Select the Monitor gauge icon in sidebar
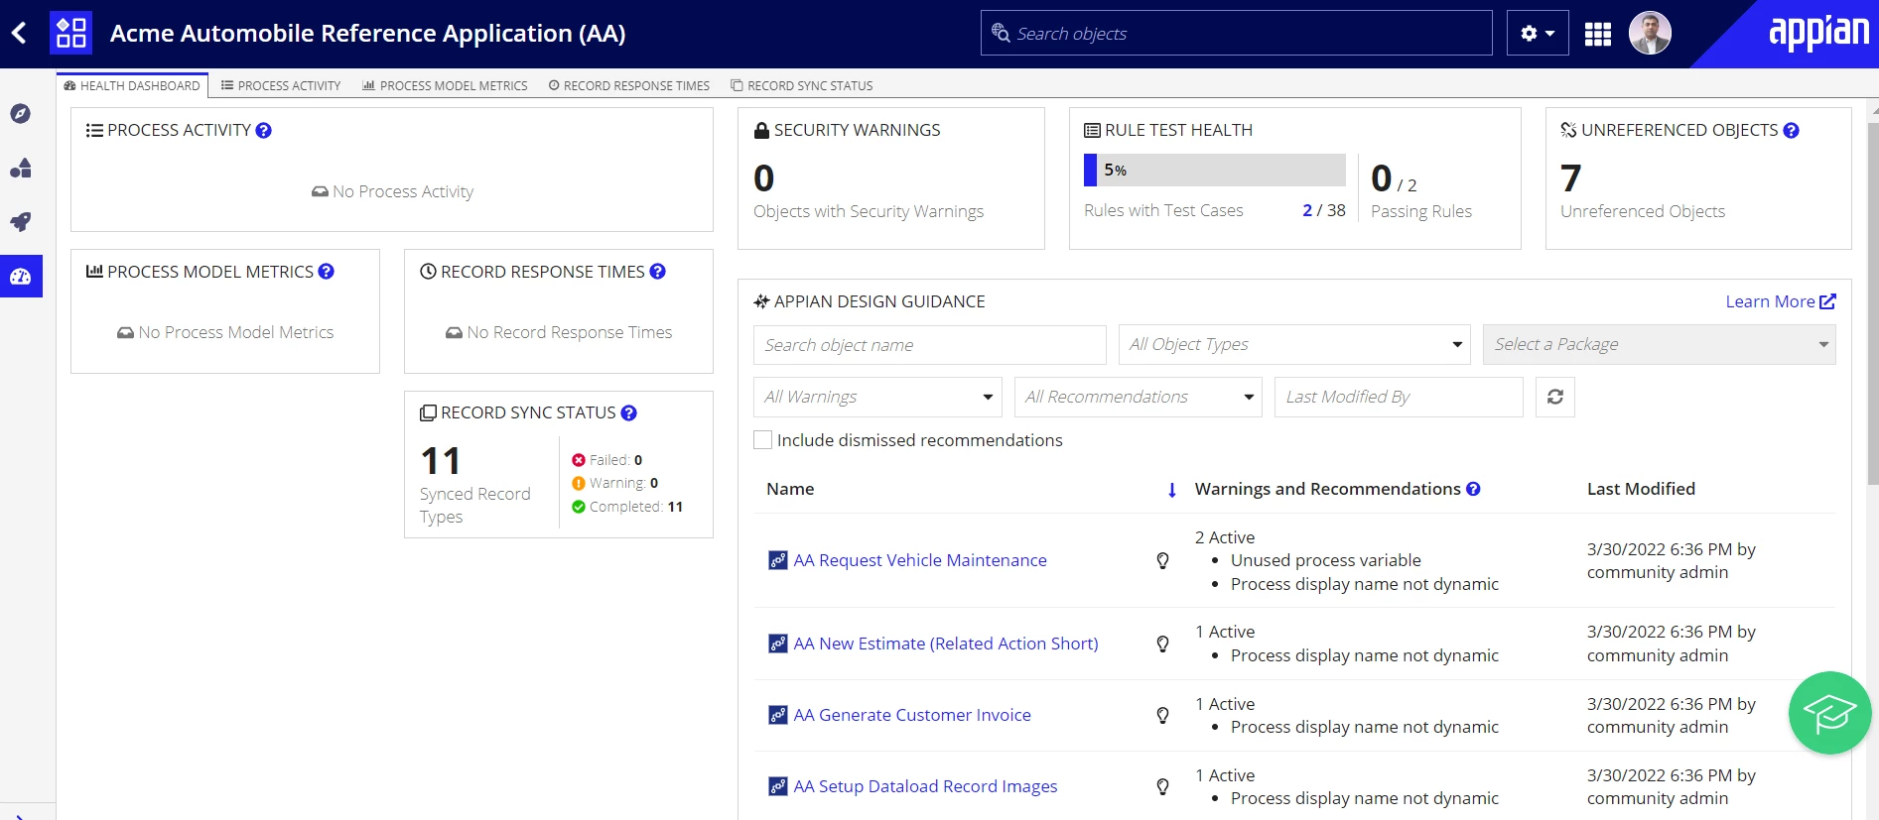Image resolution: width=1879 pixels, height=820 pixels. 21,277
